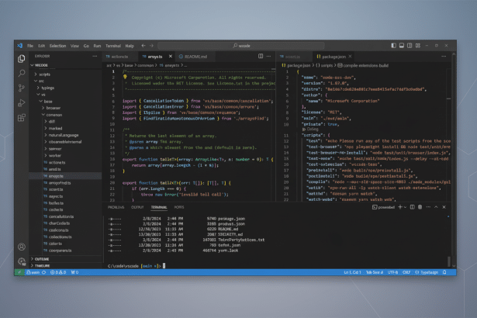The height and width of the screenshot is (318, 477).
Task: Switch to the Output panel tab
Action: pos(137,207)
